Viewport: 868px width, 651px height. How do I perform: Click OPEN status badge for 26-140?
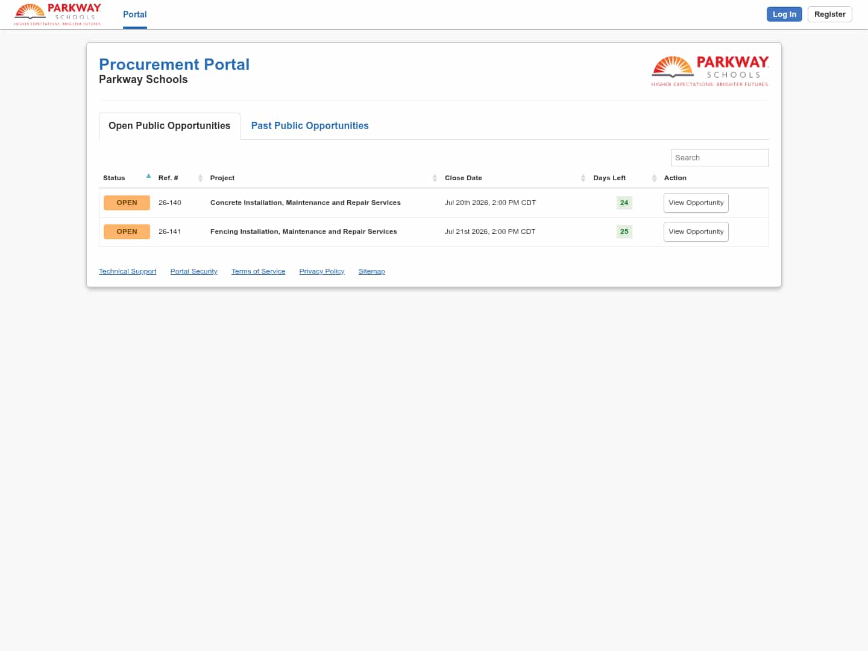[x=127, y=203]
